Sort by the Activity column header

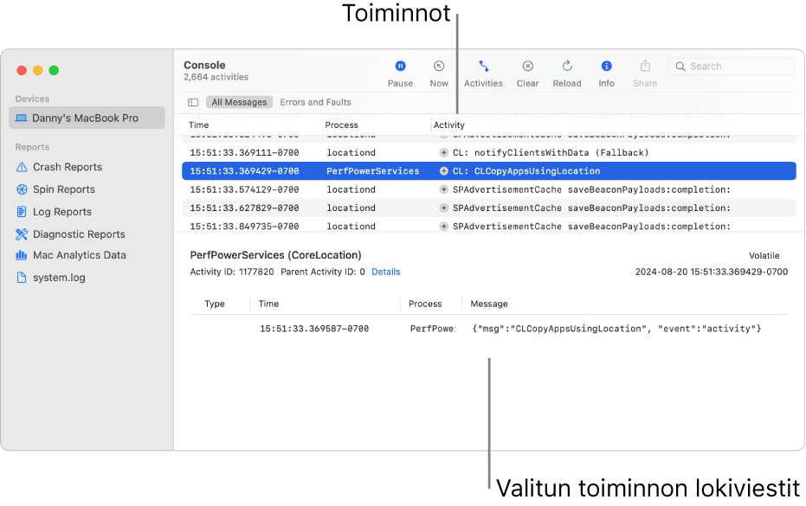click(x=448, y=125)
